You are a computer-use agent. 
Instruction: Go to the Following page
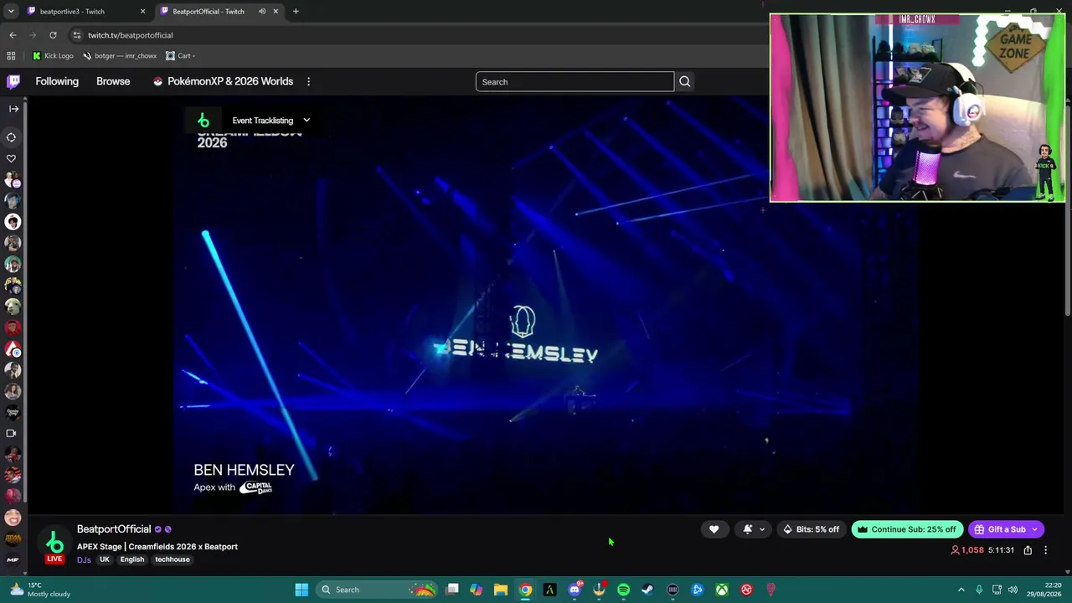(x=57, y=81)
